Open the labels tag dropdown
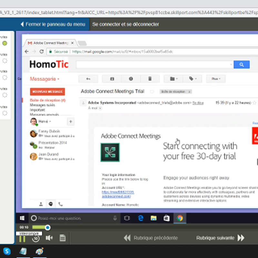Viewport: 258px width, 258px height. (x=193, y=79)
